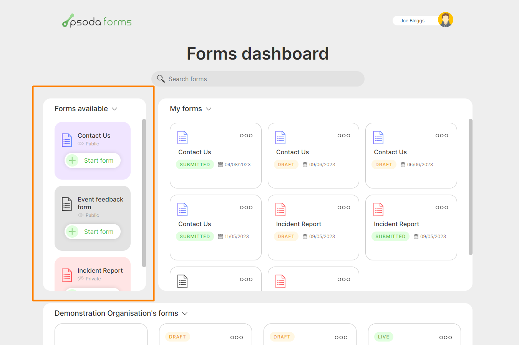This screenshot has width=519, height=345.
Task: Click the Forms available panel scrollbar
Action: pos(144,193)
